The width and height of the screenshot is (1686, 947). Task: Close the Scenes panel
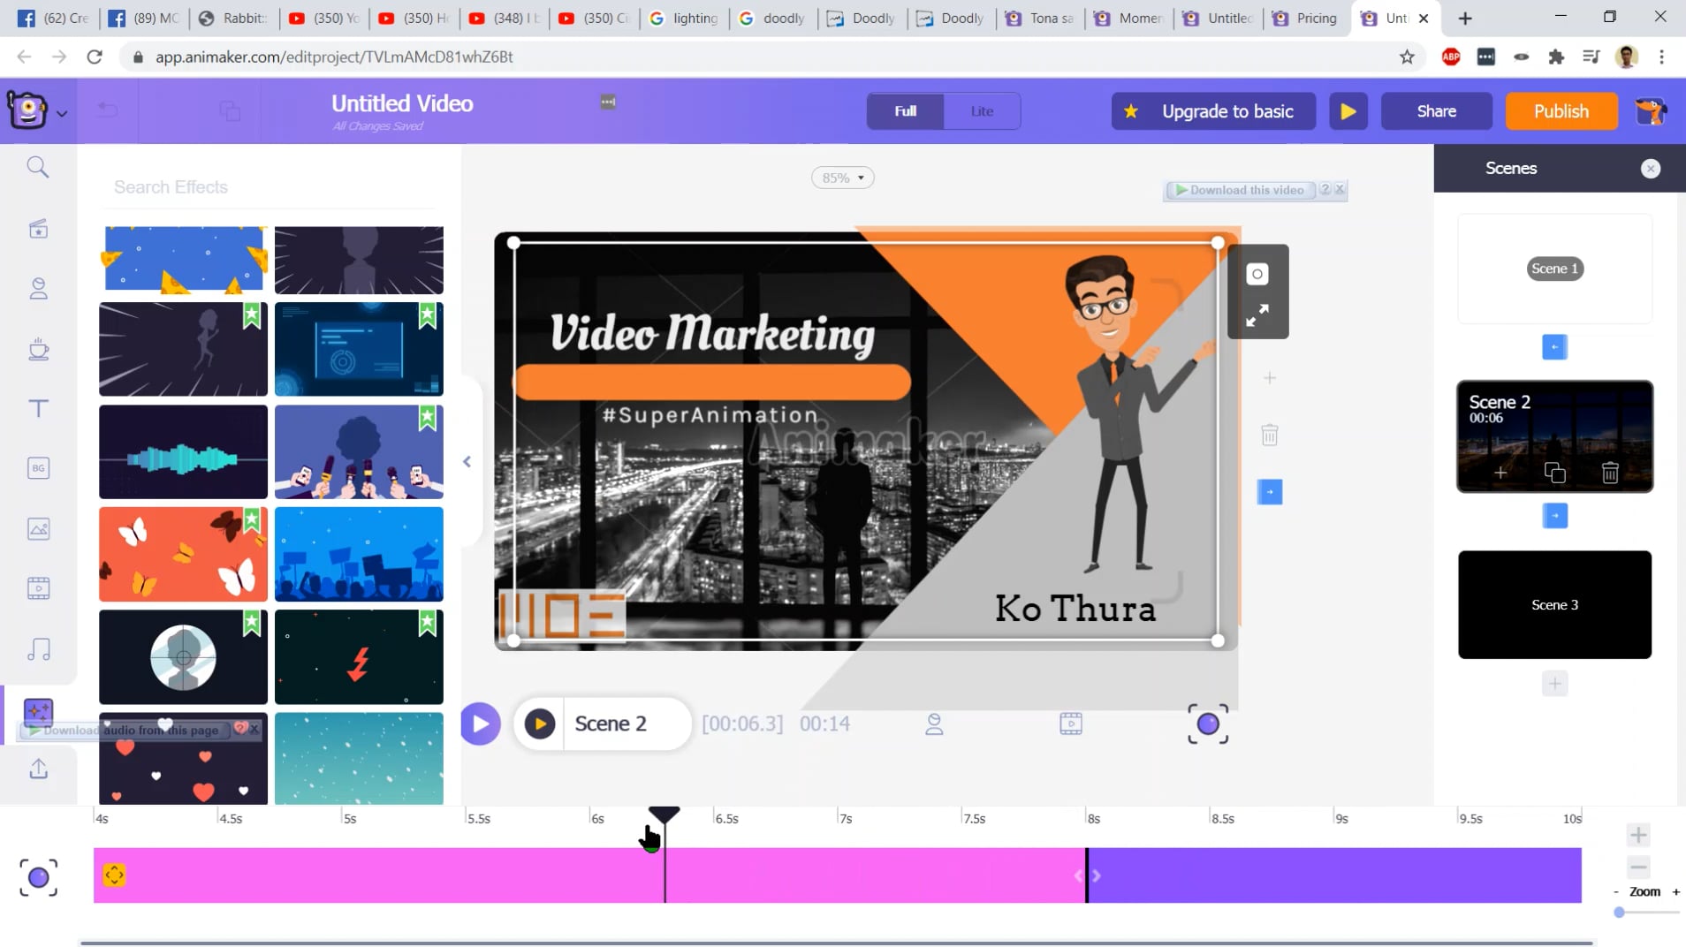click(x=1650, y=168)
